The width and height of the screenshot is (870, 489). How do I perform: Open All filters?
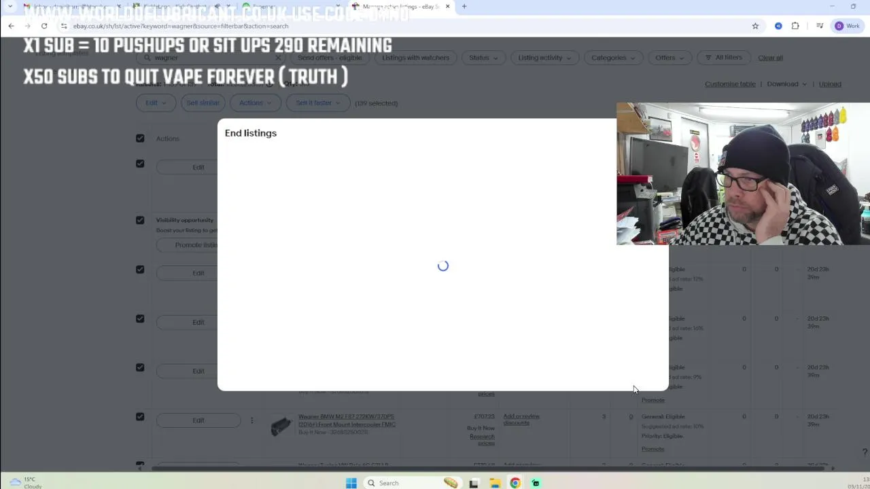click(x=724, y=58)
